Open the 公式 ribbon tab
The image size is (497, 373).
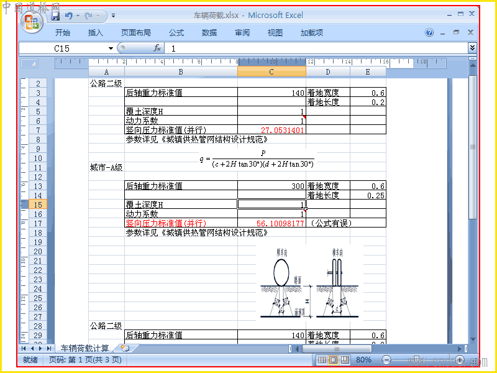point(176,33)
